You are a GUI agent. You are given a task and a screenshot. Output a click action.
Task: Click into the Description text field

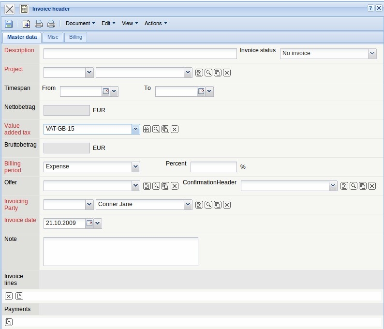click(140, 54)
